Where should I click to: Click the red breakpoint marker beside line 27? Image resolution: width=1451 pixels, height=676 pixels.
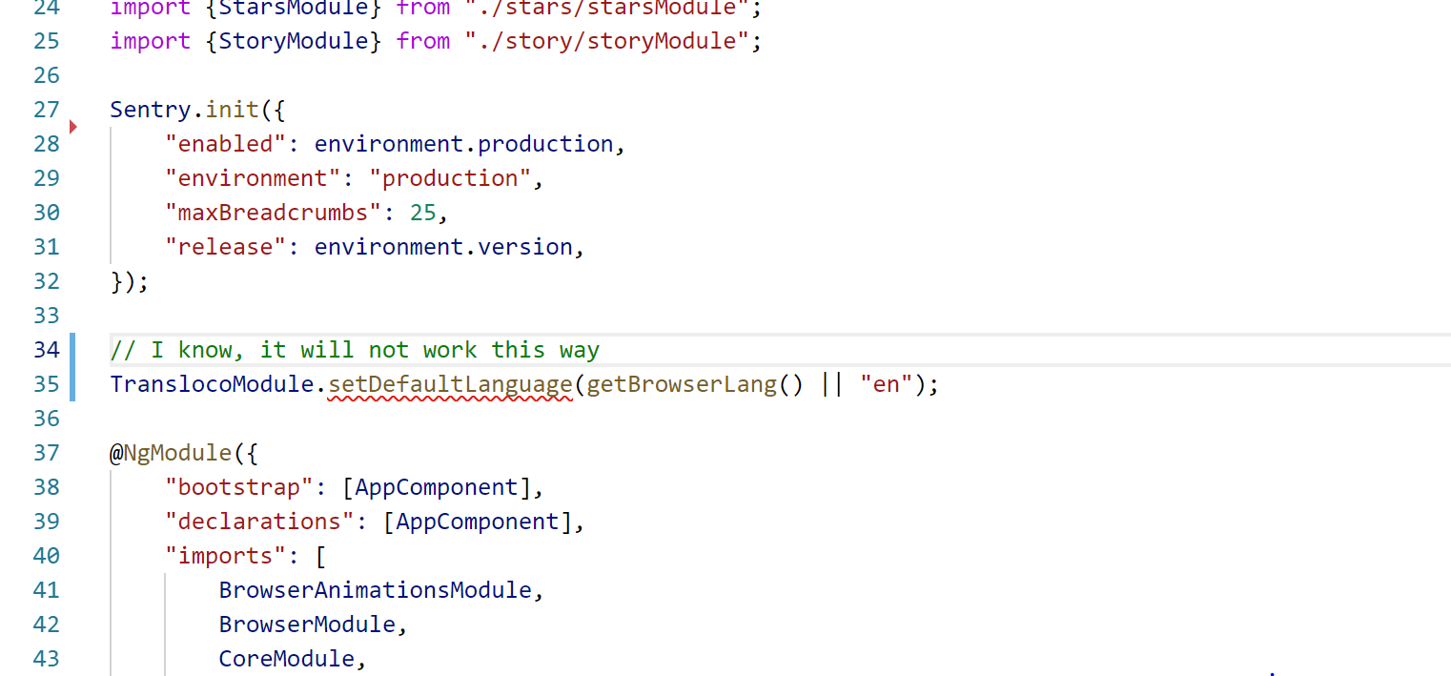72,127
